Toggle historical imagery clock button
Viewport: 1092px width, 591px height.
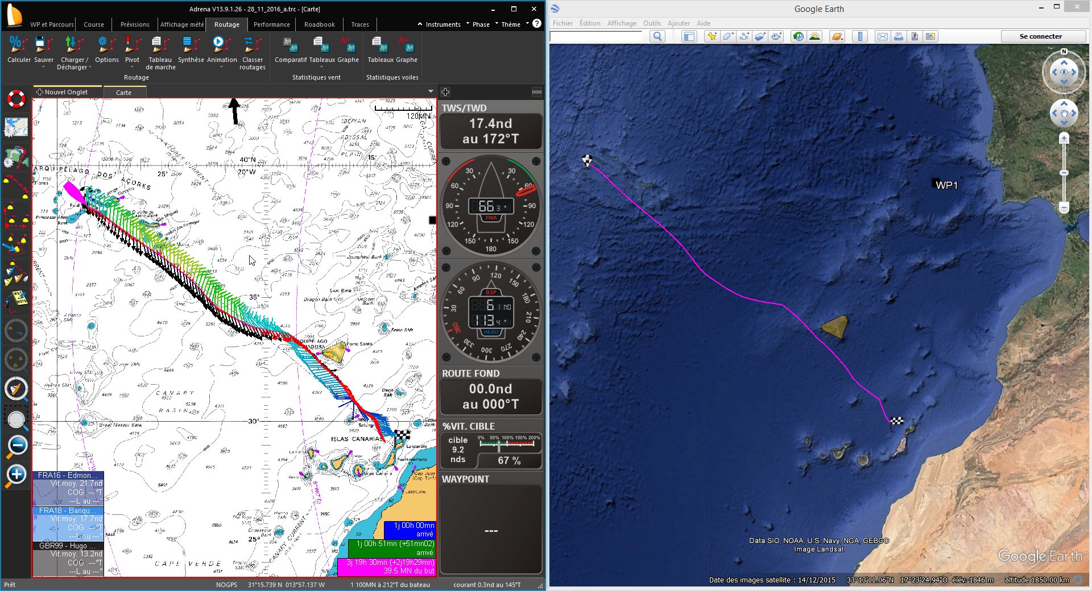click(x=799, y=36)
